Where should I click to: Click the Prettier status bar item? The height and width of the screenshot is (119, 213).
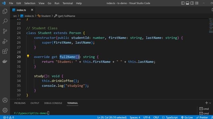pyautogui.click(x=202, y=117)
